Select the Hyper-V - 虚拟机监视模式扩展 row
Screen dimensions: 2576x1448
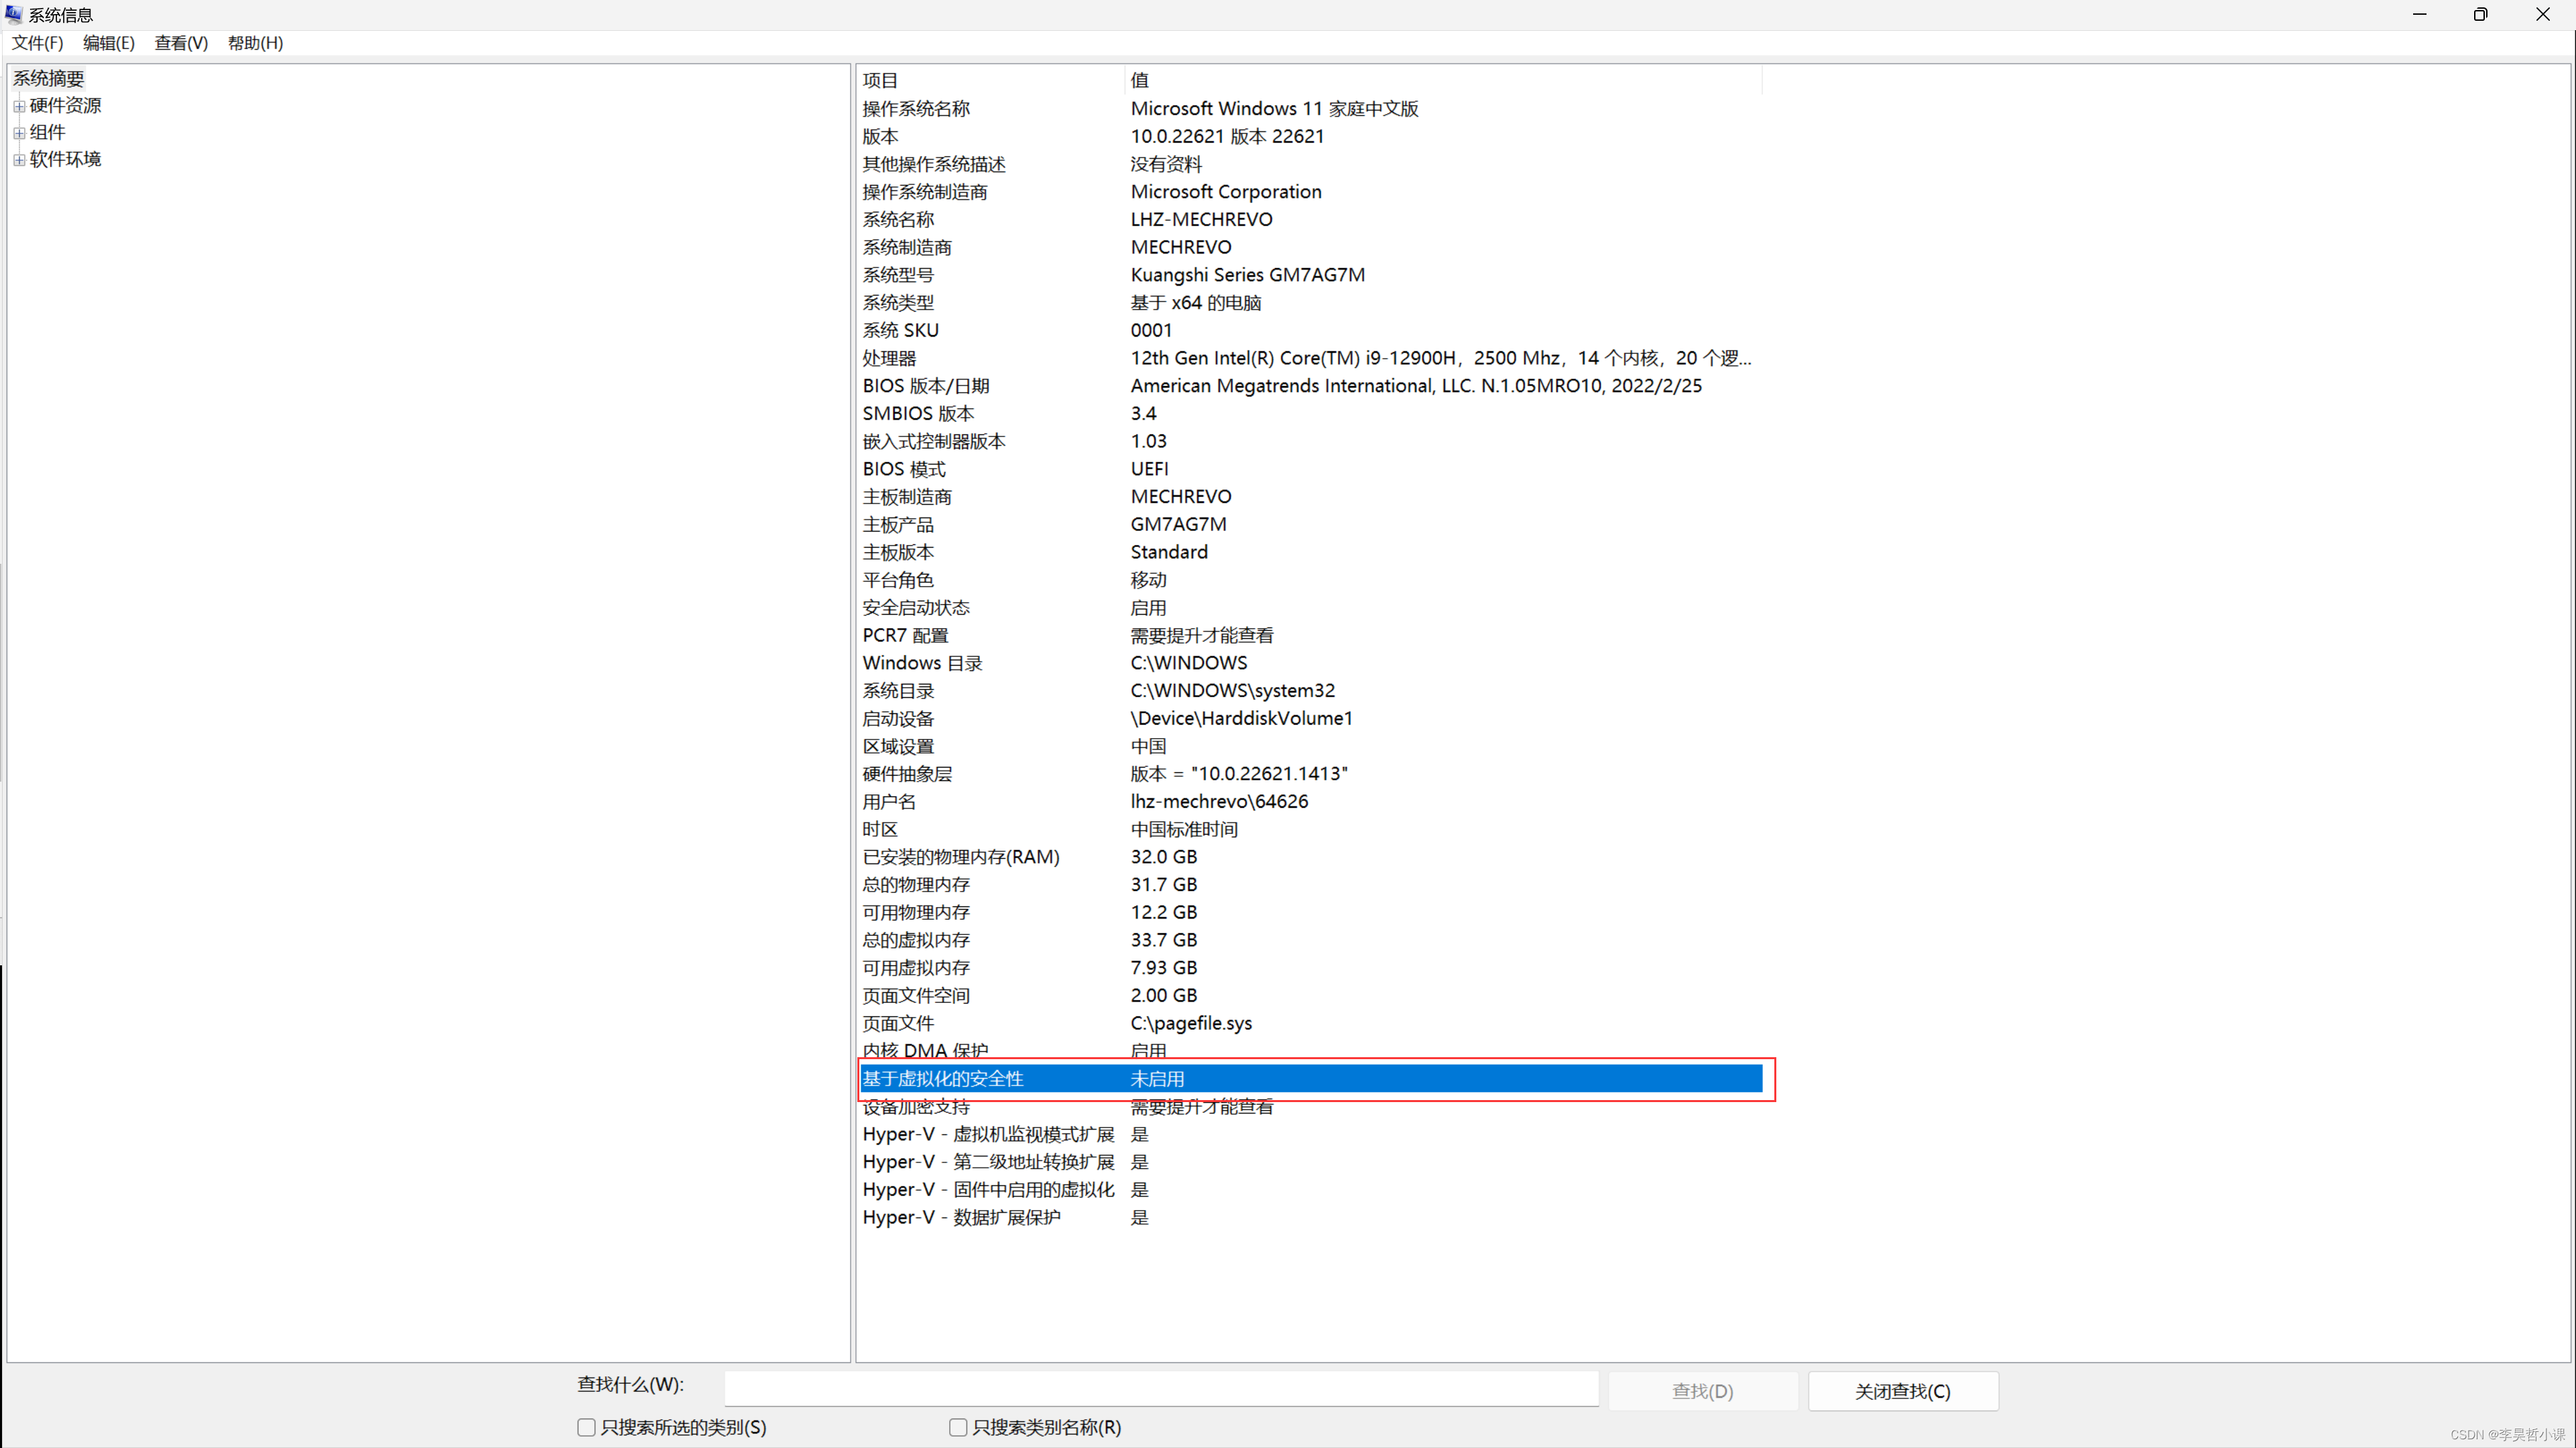click(x=1310, y=1135)
